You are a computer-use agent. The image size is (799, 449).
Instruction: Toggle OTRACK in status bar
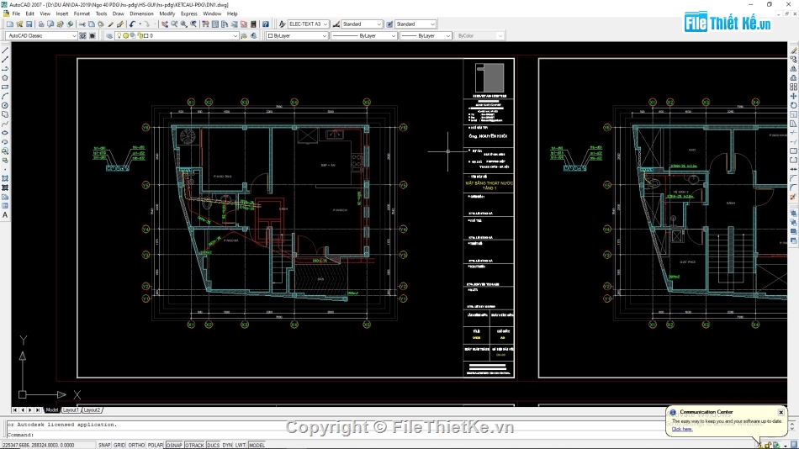click(194, 445)
